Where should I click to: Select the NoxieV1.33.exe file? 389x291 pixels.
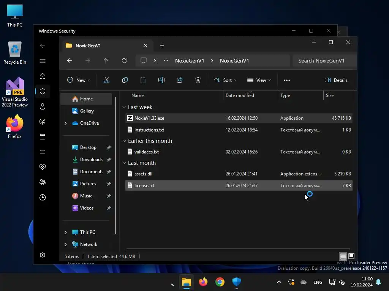[239, 118]
